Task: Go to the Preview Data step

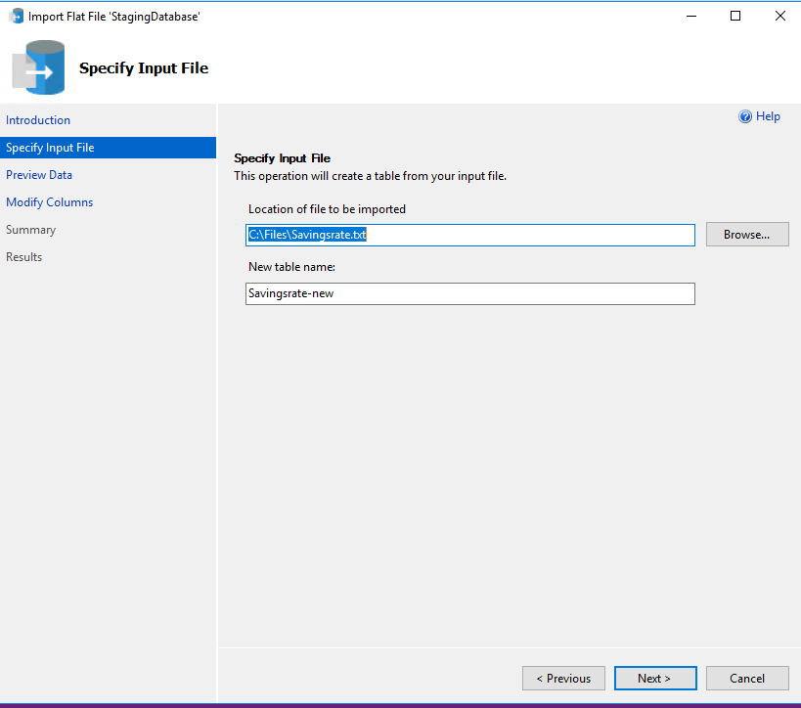Action: 39,175
